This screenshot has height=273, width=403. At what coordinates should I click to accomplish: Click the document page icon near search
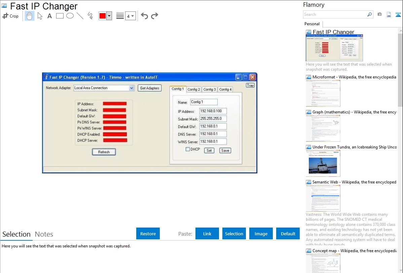click(389, 14)
